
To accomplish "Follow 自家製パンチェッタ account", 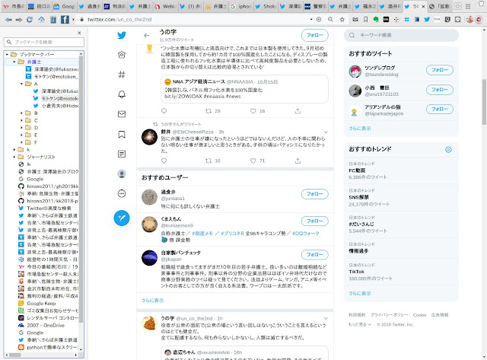I will 314,255.
